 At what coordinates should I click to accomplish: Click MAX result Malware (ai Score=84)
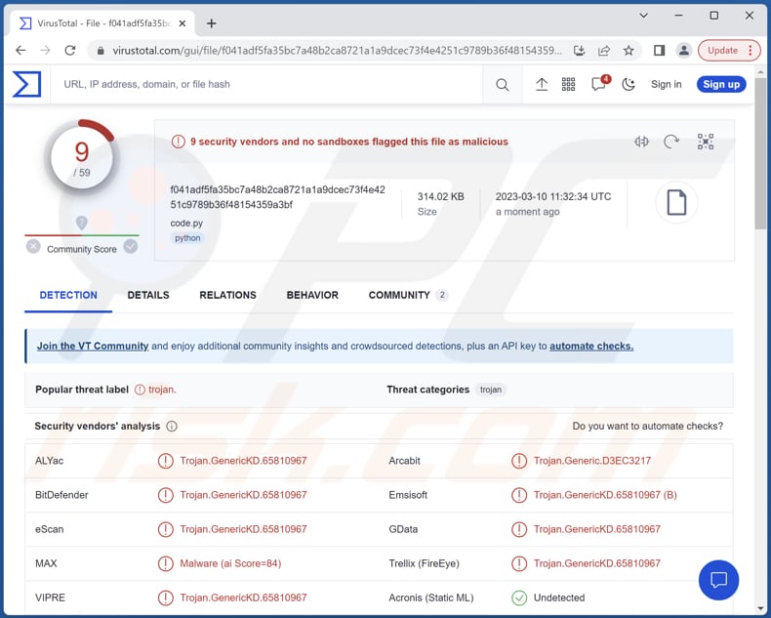click(230, 564)
